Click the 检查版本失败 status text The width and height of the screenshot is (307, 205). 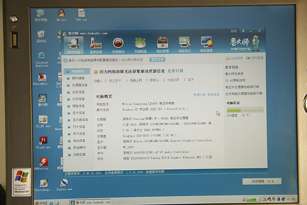(155, 172)
